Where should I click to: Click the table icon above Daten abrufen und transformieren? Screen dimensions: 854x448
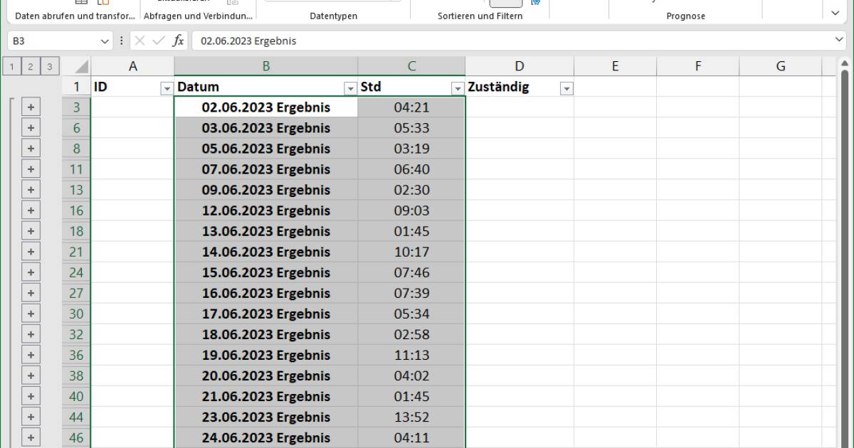tap(82, 2)
